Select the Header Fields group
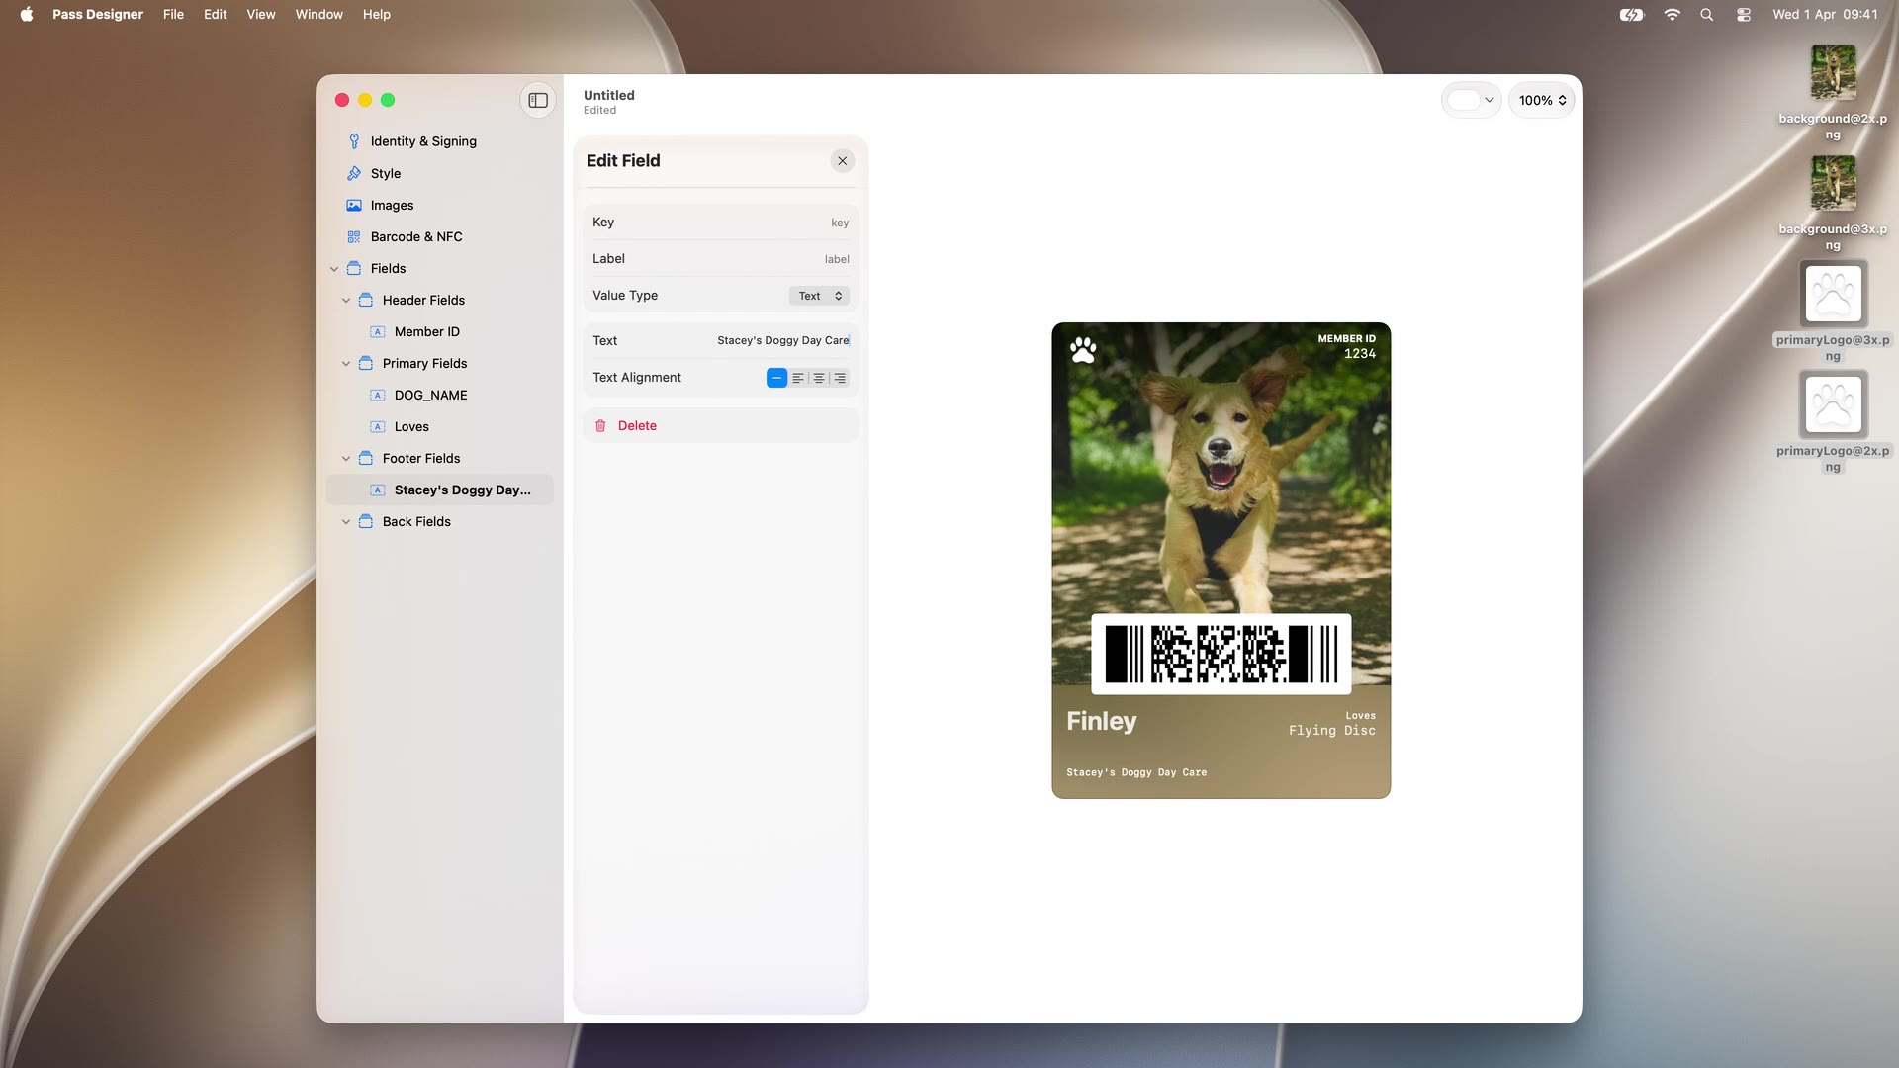The image size is (1899, 1068). point(440,300)
